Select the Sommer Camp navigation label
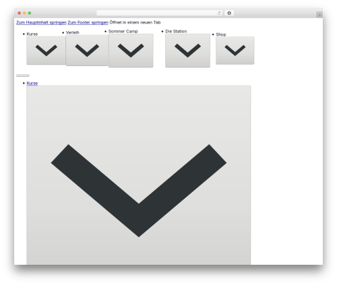Image resolution: width=337 pixels, height=285 pixels. click(x=123, y=32)
